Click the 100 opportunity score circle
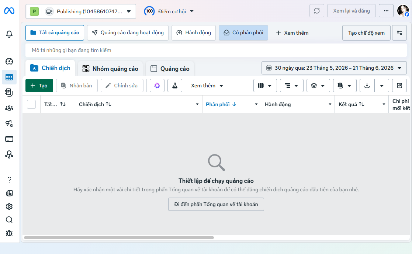This screenshot has height=254, width=412. pyautogui.click(x=149, y=11)
